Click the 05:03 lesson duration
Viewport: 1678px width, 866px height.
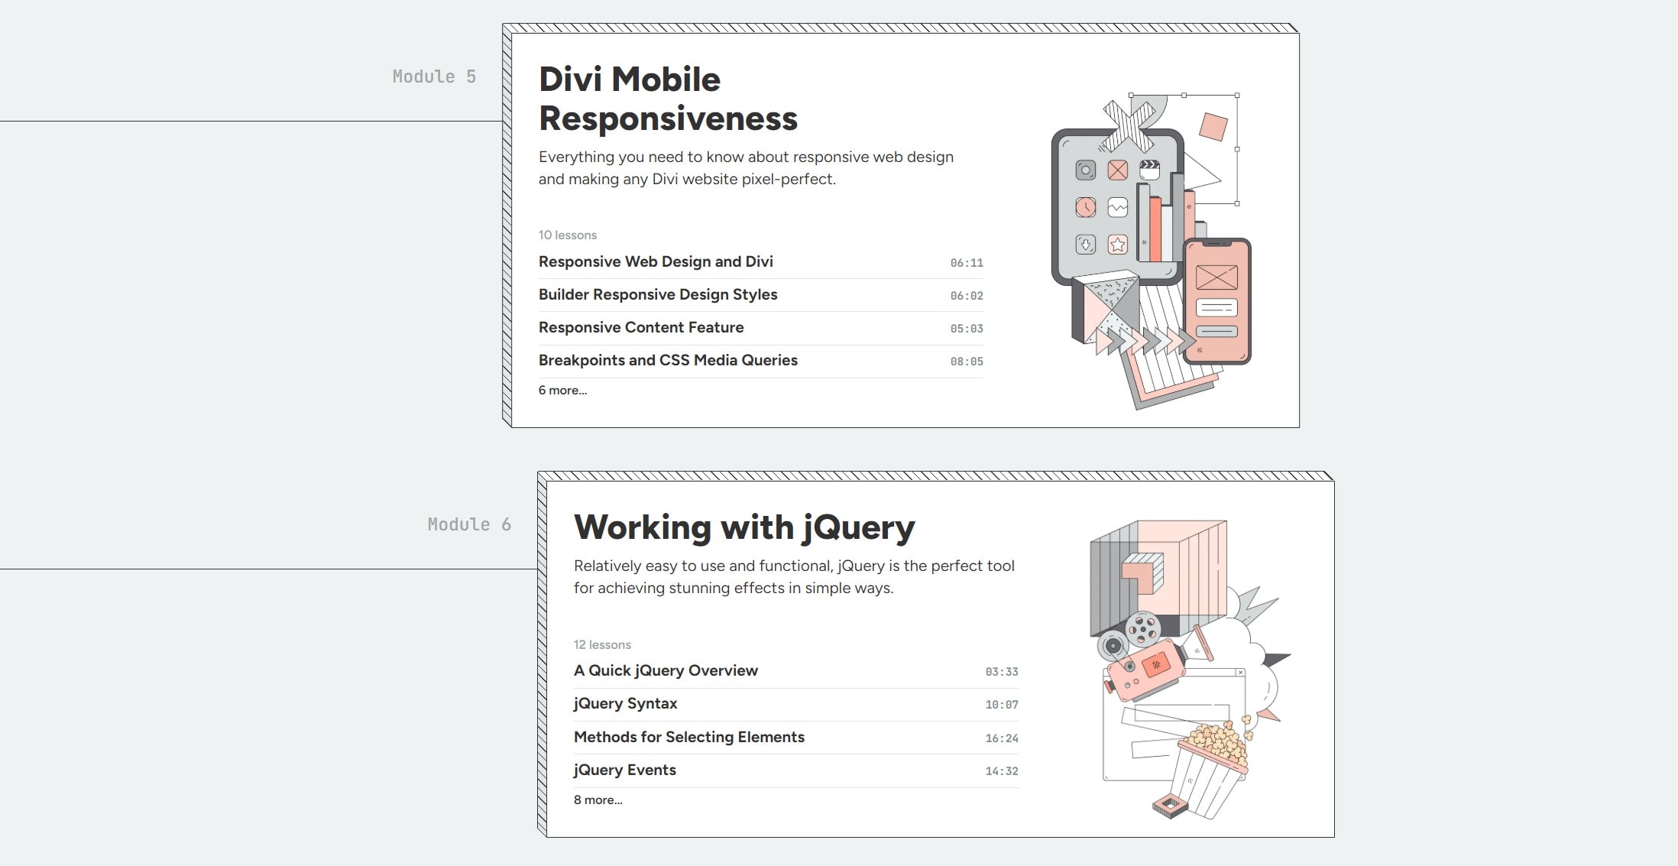(x=967, y=329)
